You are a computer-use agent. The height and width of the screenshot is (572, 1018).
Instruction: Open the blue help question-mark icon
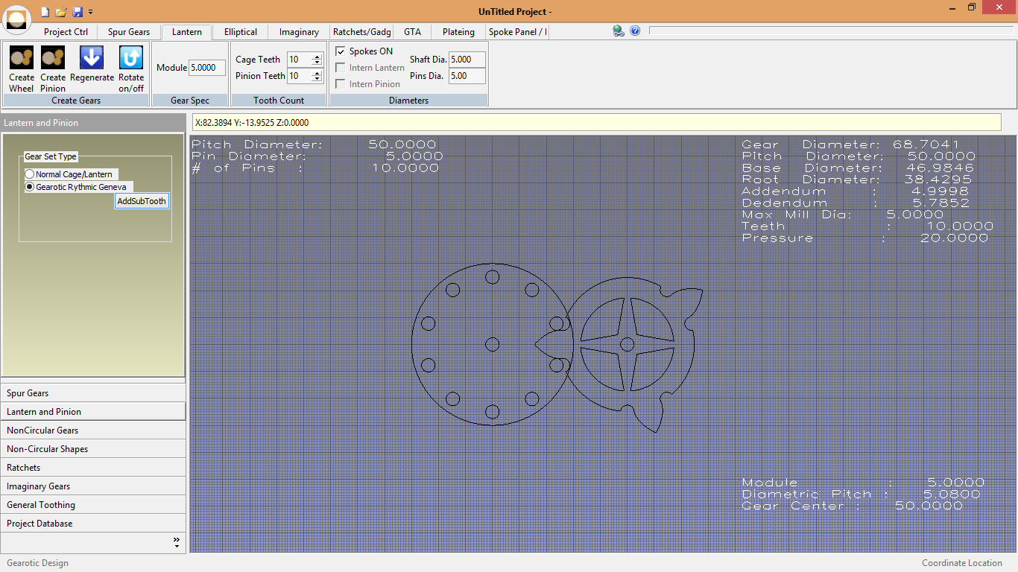[x=635, y=31]
